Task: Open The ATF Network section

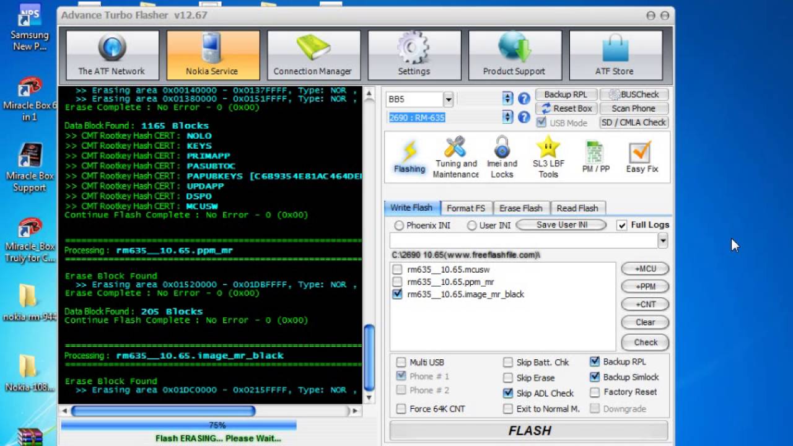Action: click(112, 55)
